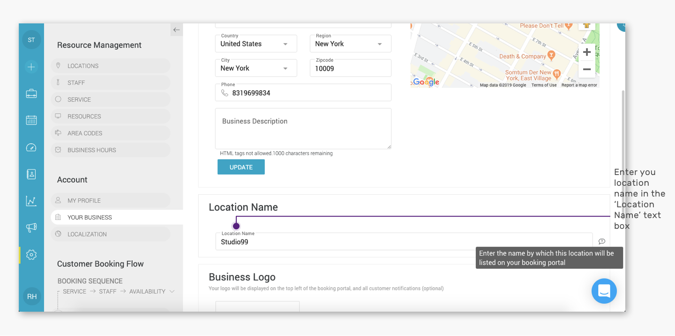Open the Service menu item

111,100
